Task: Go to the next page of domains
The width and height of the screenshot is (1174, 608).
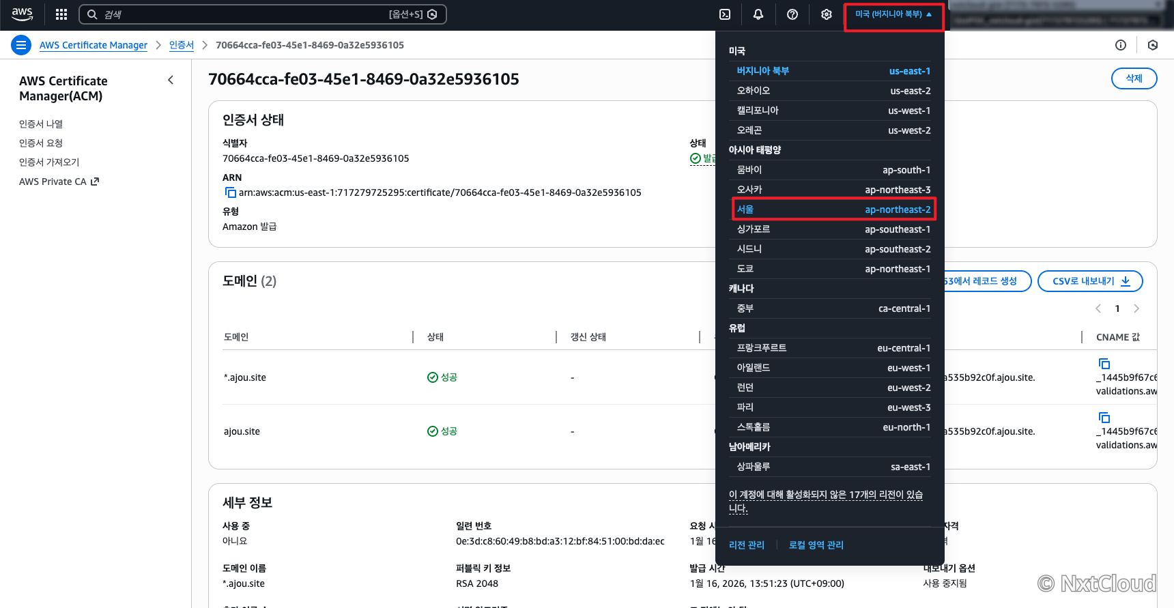Action: (1136, 308)
